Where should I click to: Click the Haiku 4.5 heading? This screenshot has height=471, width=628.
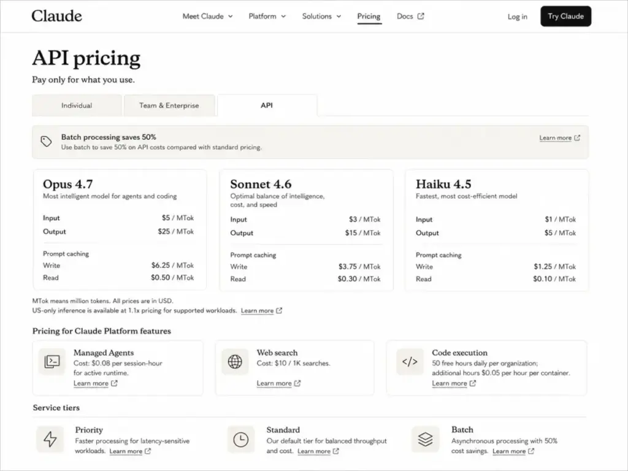[443, 184]
